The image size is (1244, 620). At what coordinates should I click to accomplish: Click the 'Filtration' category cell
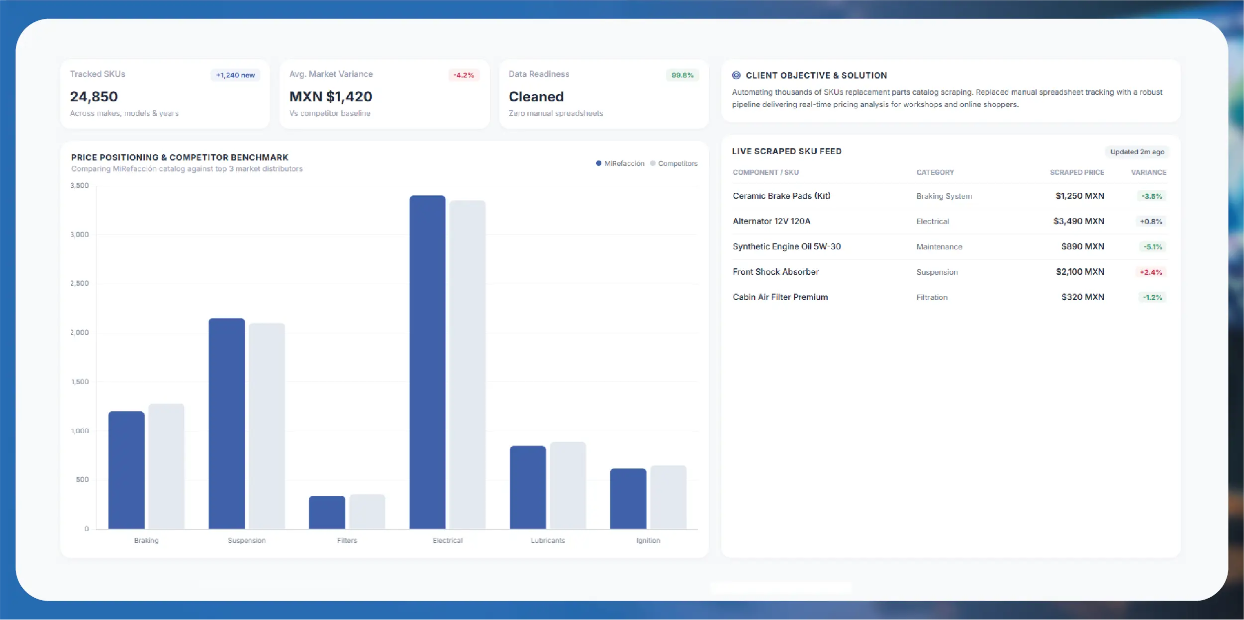[932, 298]
